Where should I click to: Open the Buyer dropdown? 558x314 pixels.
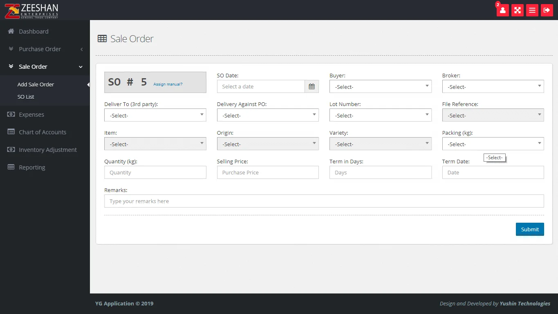[x=380, y=86]
